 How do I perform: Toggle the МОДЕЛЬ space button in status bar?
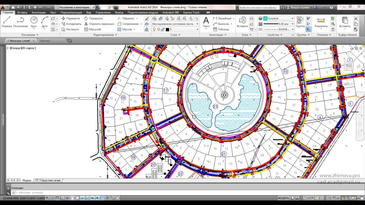click(283, 198)
